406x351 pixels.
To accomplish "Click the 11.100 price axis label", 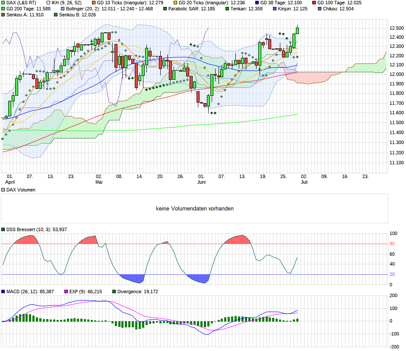I will pyautogui.click(x=396, y=163).
